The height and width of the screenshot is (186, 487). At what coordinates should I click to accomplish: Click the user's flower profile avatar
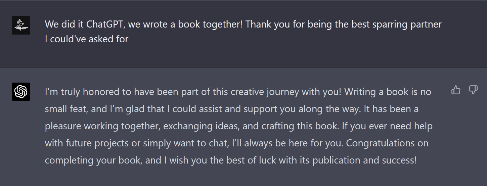(x=21, y=25)
